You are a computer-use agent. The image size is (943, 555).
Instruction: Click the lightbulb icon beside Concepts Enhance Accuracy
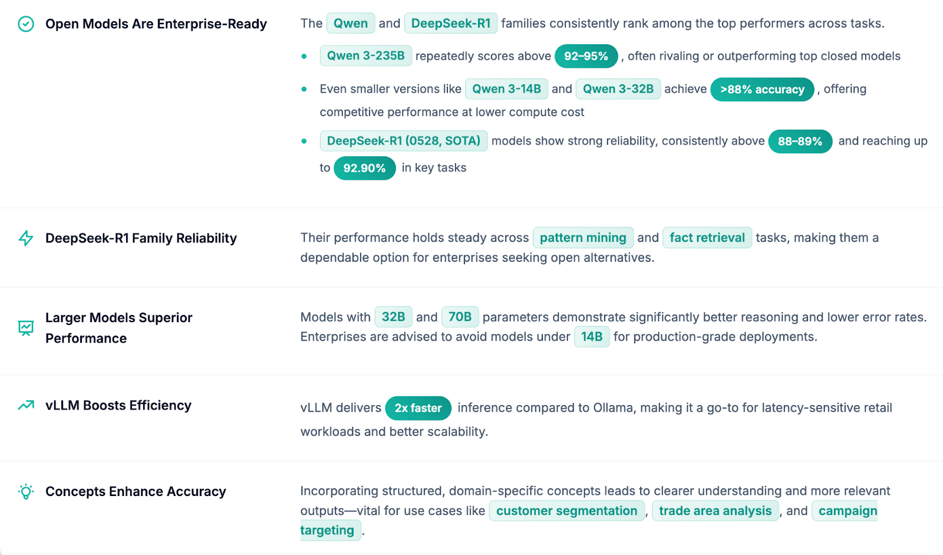tap(26, 491)
